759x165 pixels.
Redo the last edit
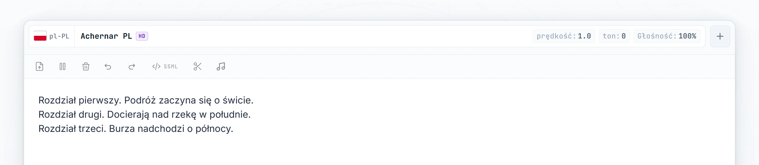pyautogui.click(x=132, y=67)
